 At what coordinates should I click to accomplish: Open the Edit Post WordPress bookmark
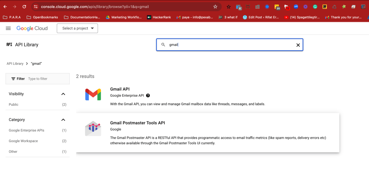click(261, 17)
